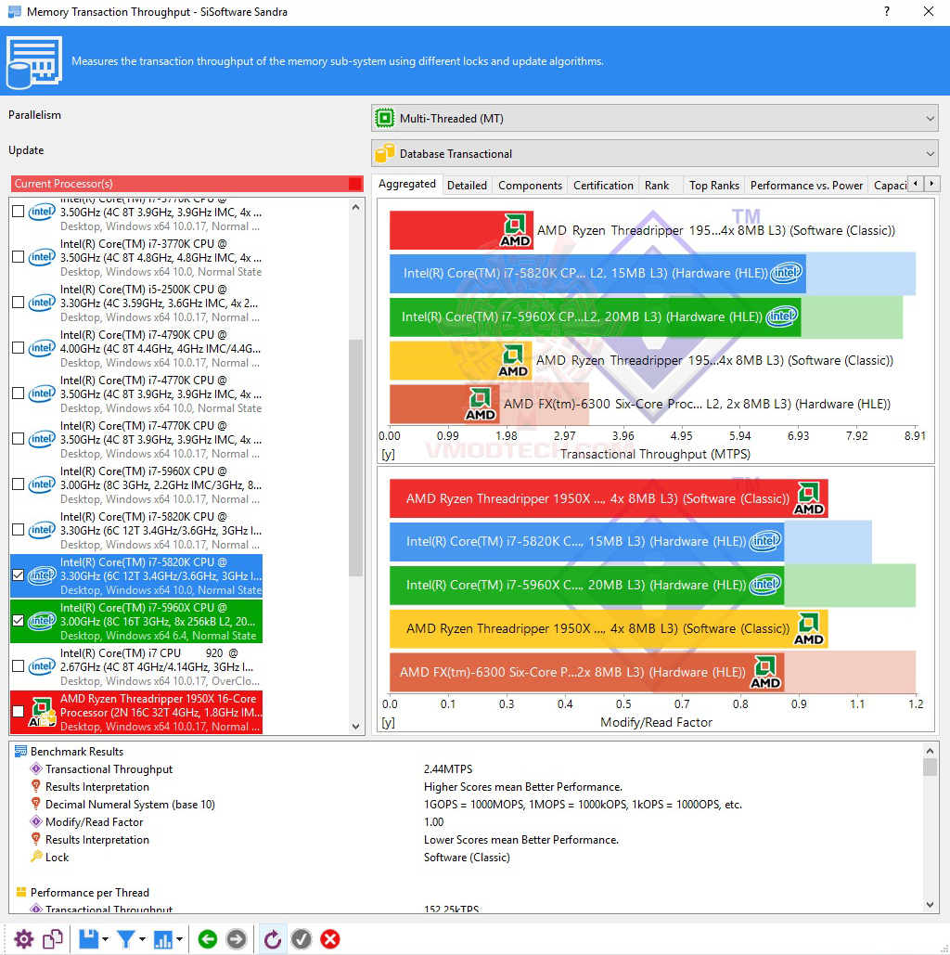Click the memory transaction module icon in blue header

pos(34,62)
